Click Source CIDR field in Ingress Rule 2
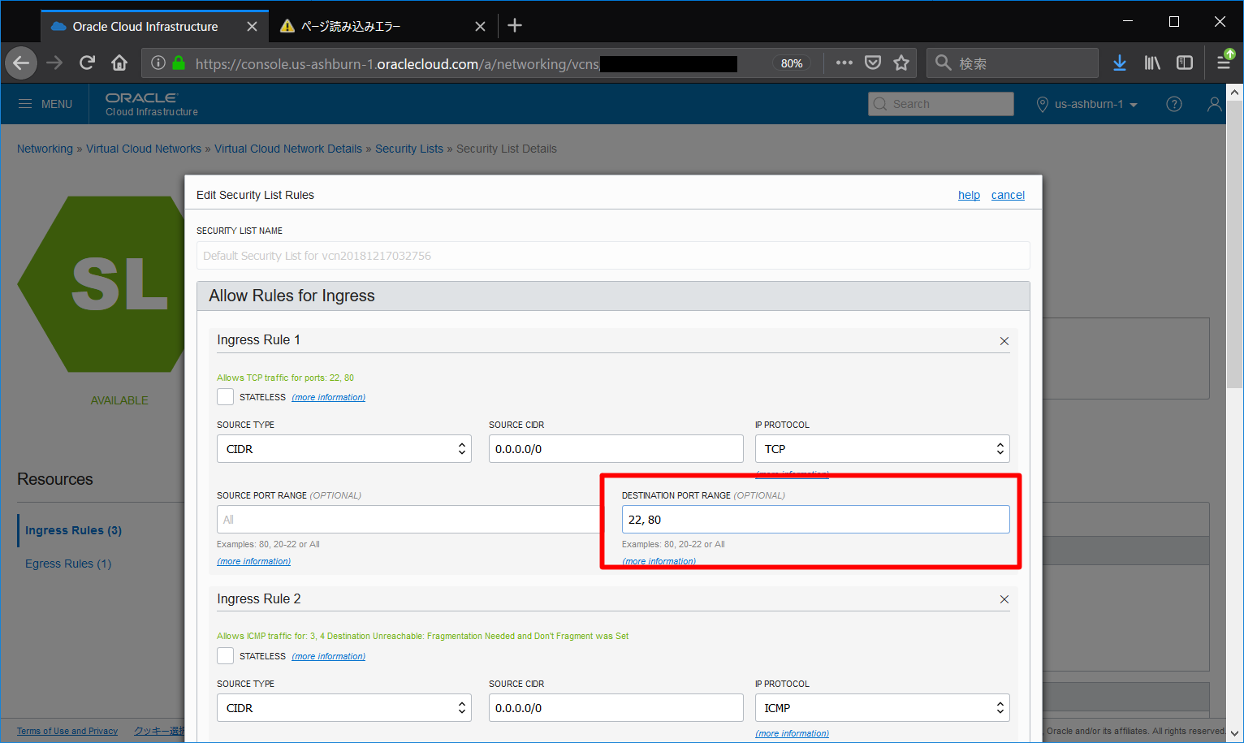The image size is (1244, 743). (x=616, y=708)
